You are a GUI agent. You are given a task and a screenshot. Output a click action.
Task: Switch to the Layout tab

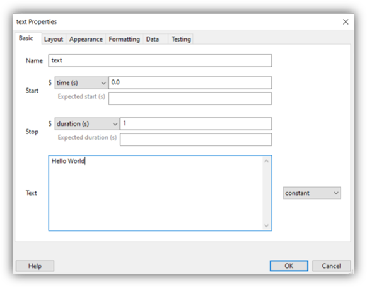point(54,39)
